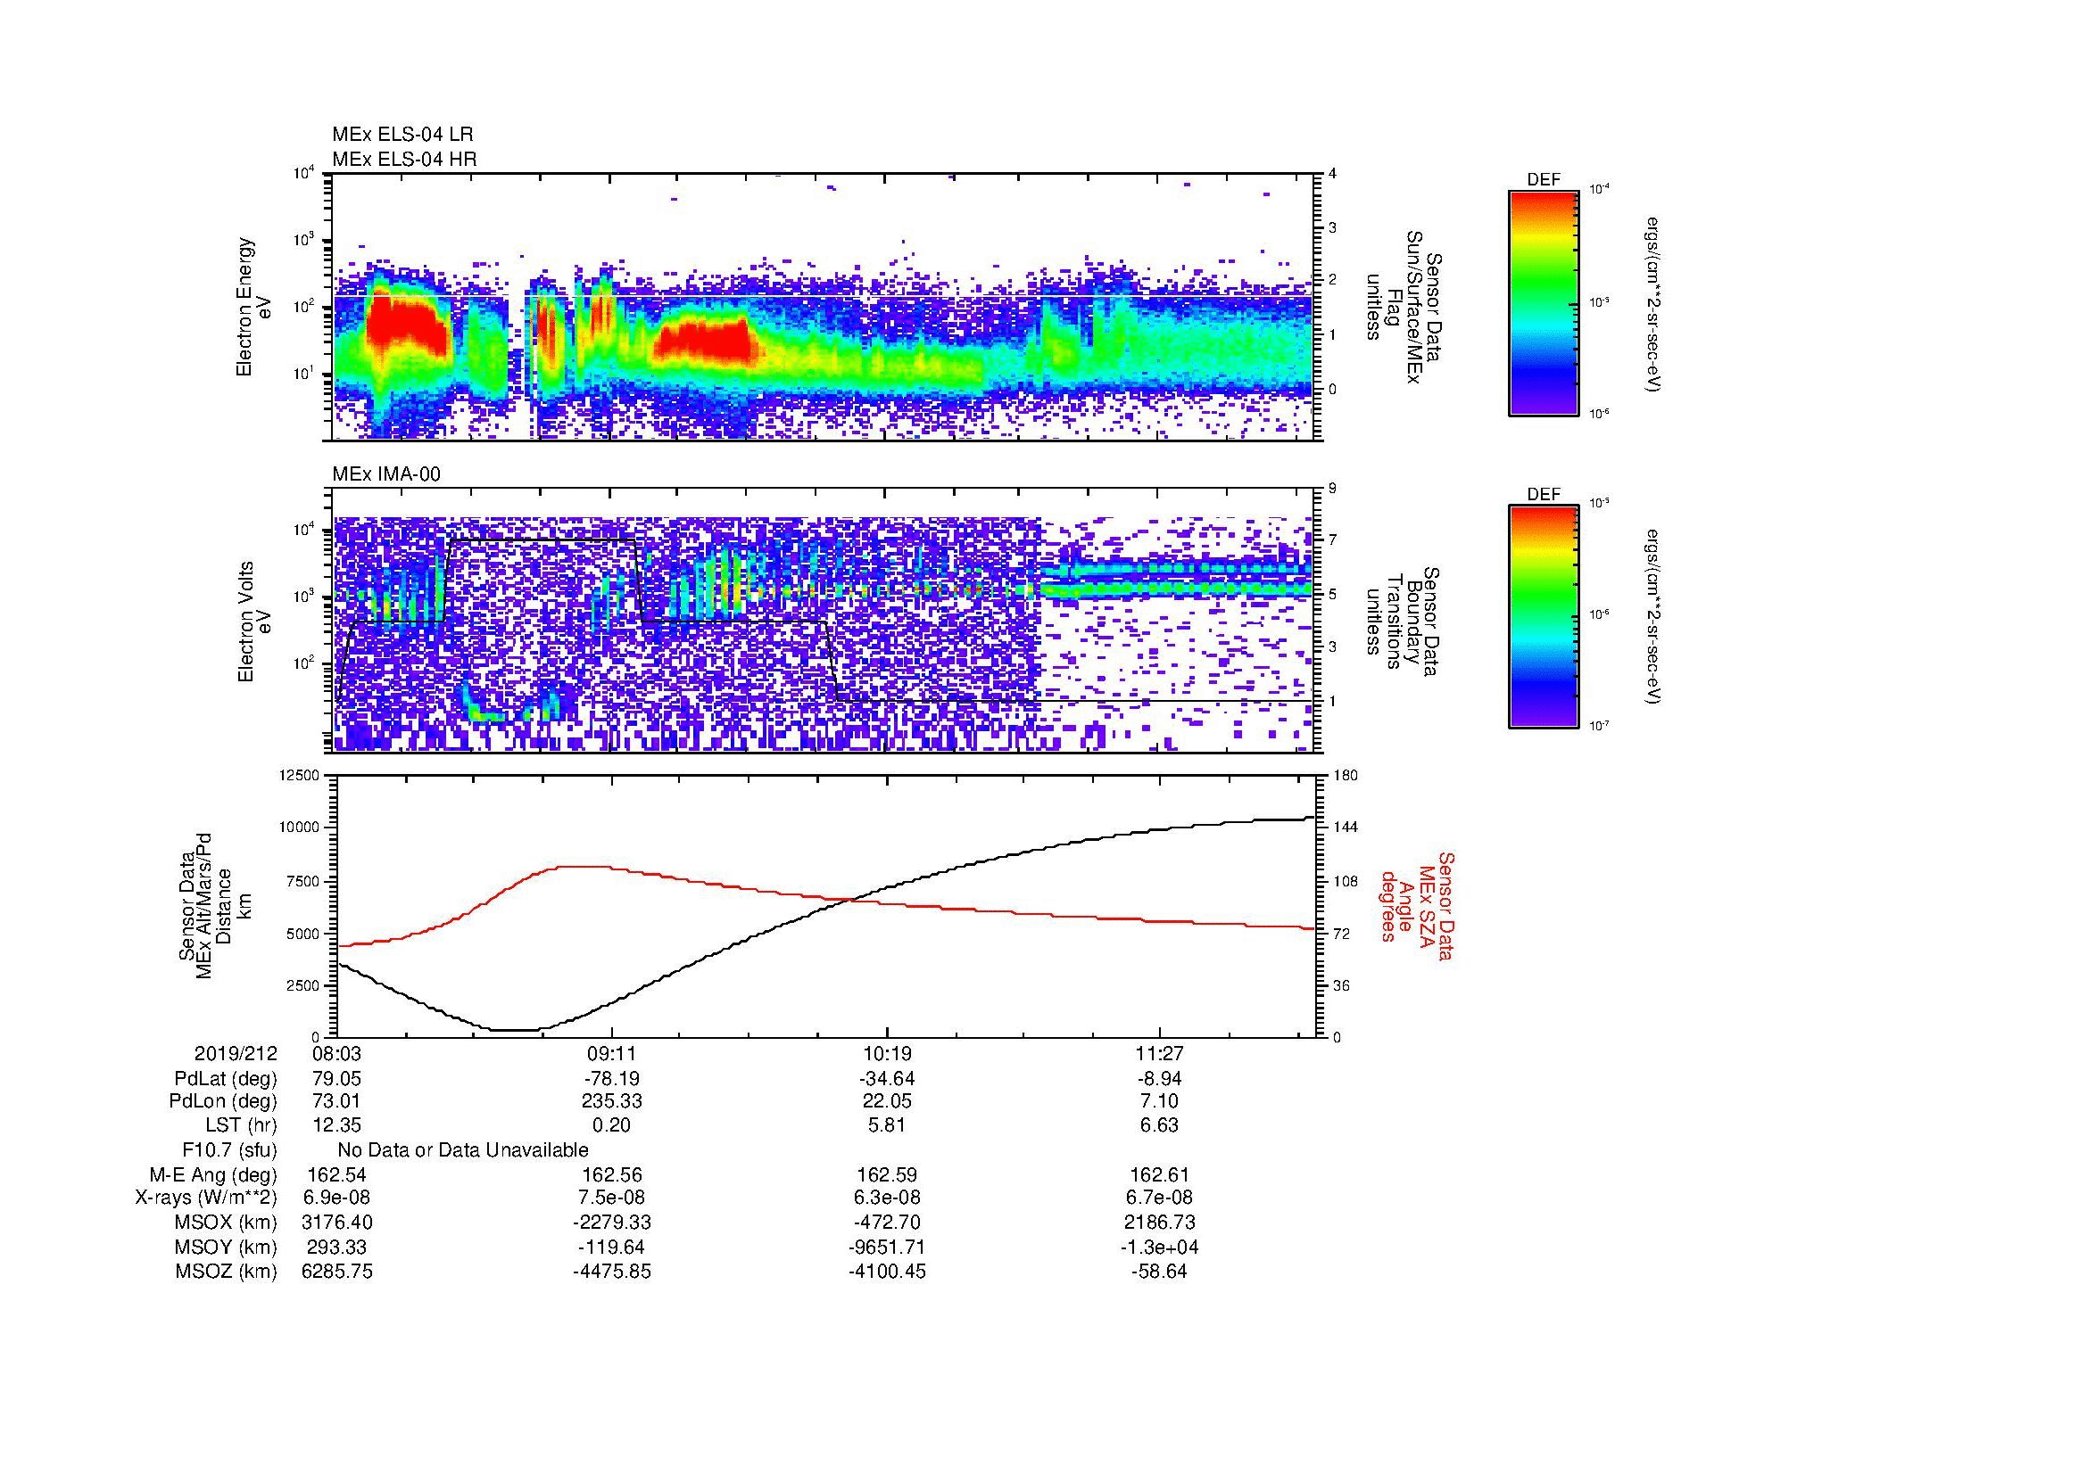
Task: Select the 09:11 time tick label
Action: coord(611,1053)
